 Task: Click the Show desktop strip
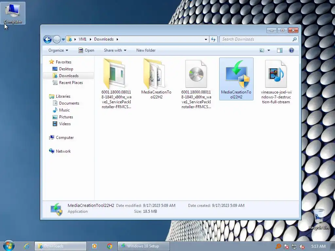333,246
